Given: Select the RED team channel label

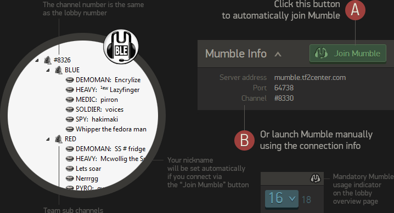Looking at the screenshot, I should pos(70,139).
